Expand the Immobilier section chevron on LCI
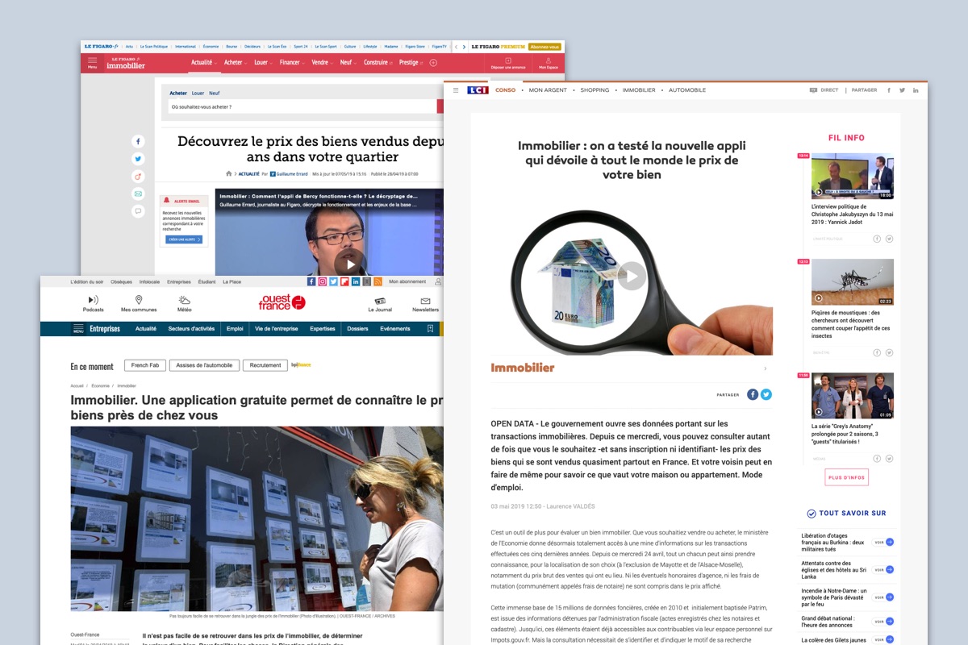This screenshot has width=968, height=645. [x=765, y=368]
